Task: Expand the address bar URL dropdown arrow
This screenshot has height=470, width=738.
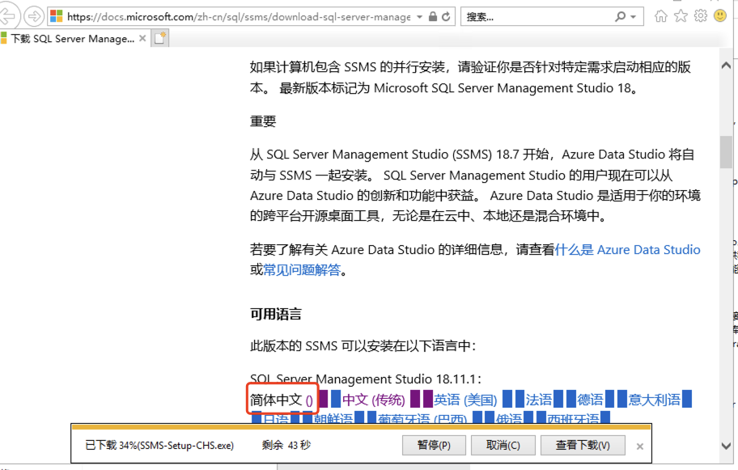Action: click(x=419, y=17)
